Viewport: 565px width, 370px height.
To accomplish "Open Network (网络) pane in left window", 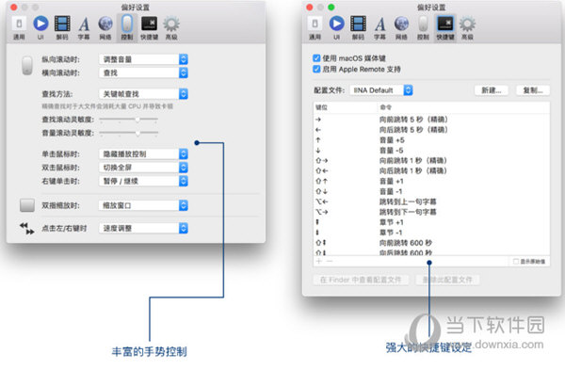I will click(x=105, y=28).
